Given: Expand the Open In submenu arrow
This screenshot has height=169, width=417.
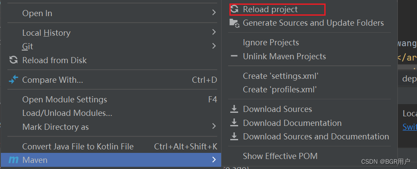Looking at the screenshot, I should 214,12.
